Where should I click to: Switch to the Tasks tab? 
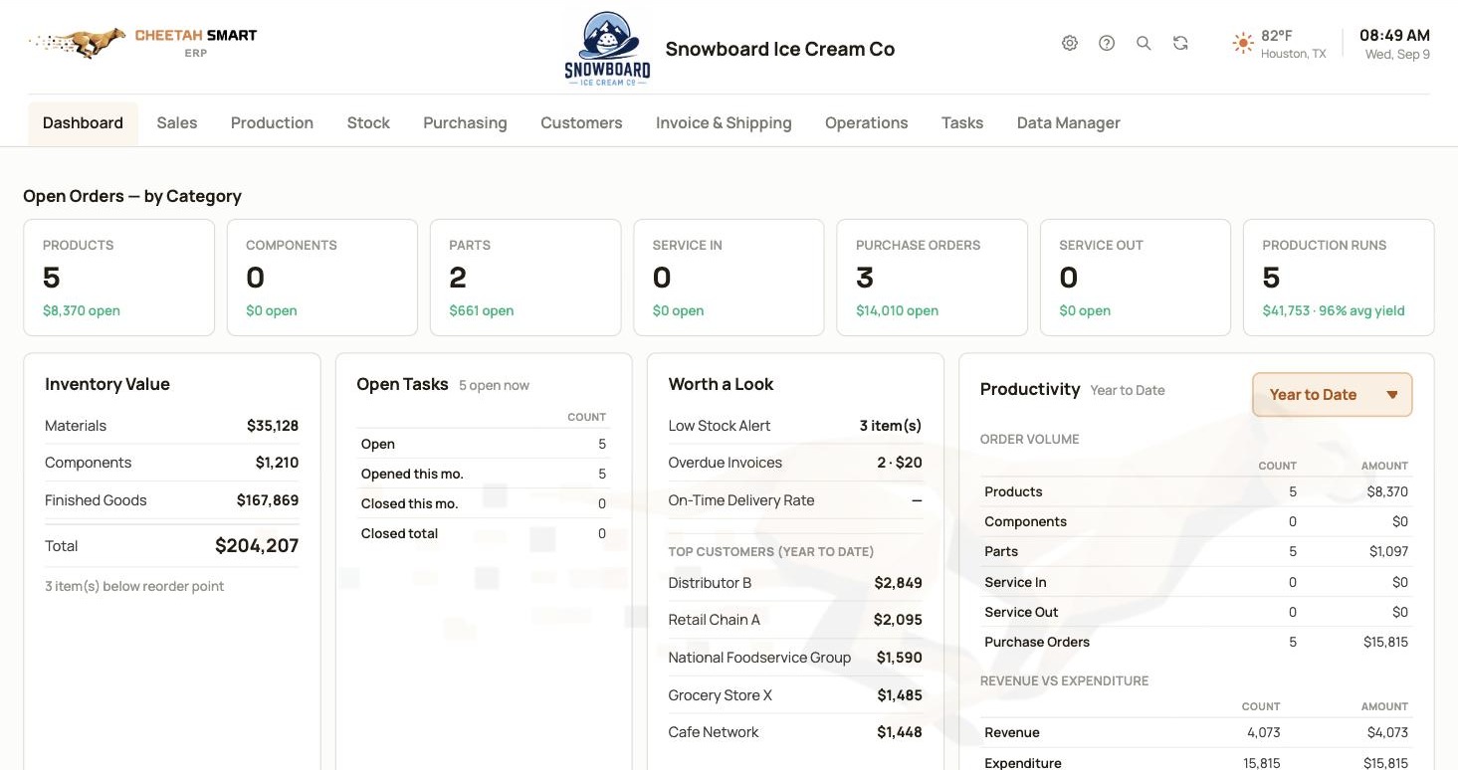962,123
